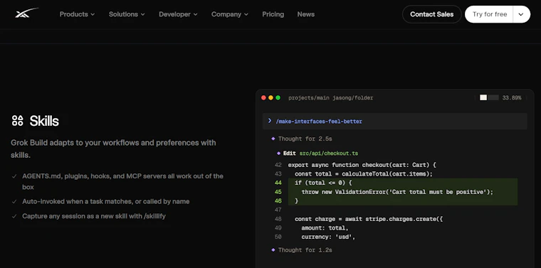Click the Grok Build adapts description paragraph
Viewport: 541px width, 268px height.
[x=113, y=149]
